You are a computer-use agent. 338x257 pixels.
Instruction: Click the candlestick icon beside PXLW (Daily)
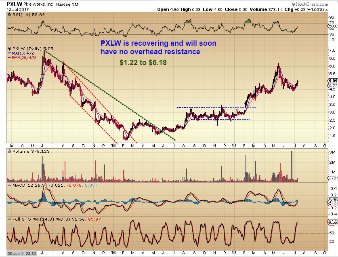click(x=10, y=48)
